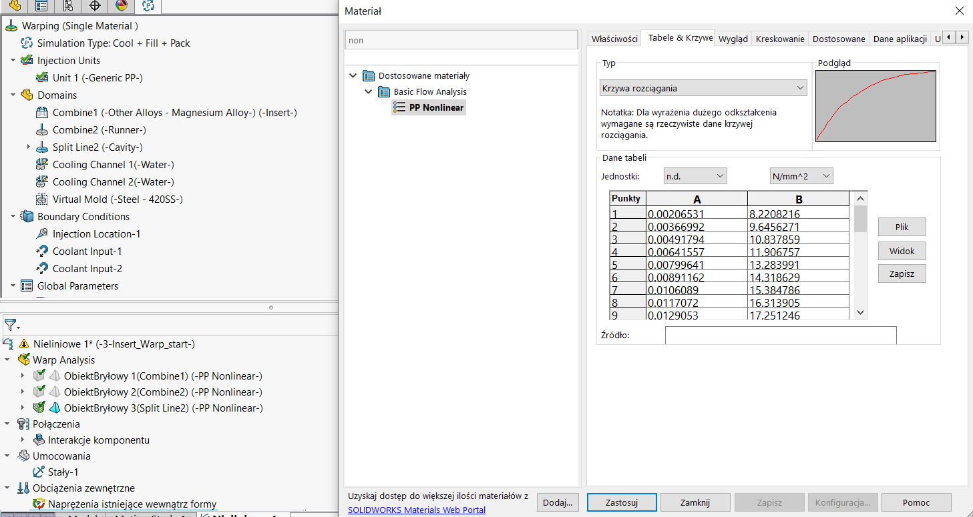This screenshot has height=517, width=973.
Task: Click the Plik button
Action: coord(902,227)
